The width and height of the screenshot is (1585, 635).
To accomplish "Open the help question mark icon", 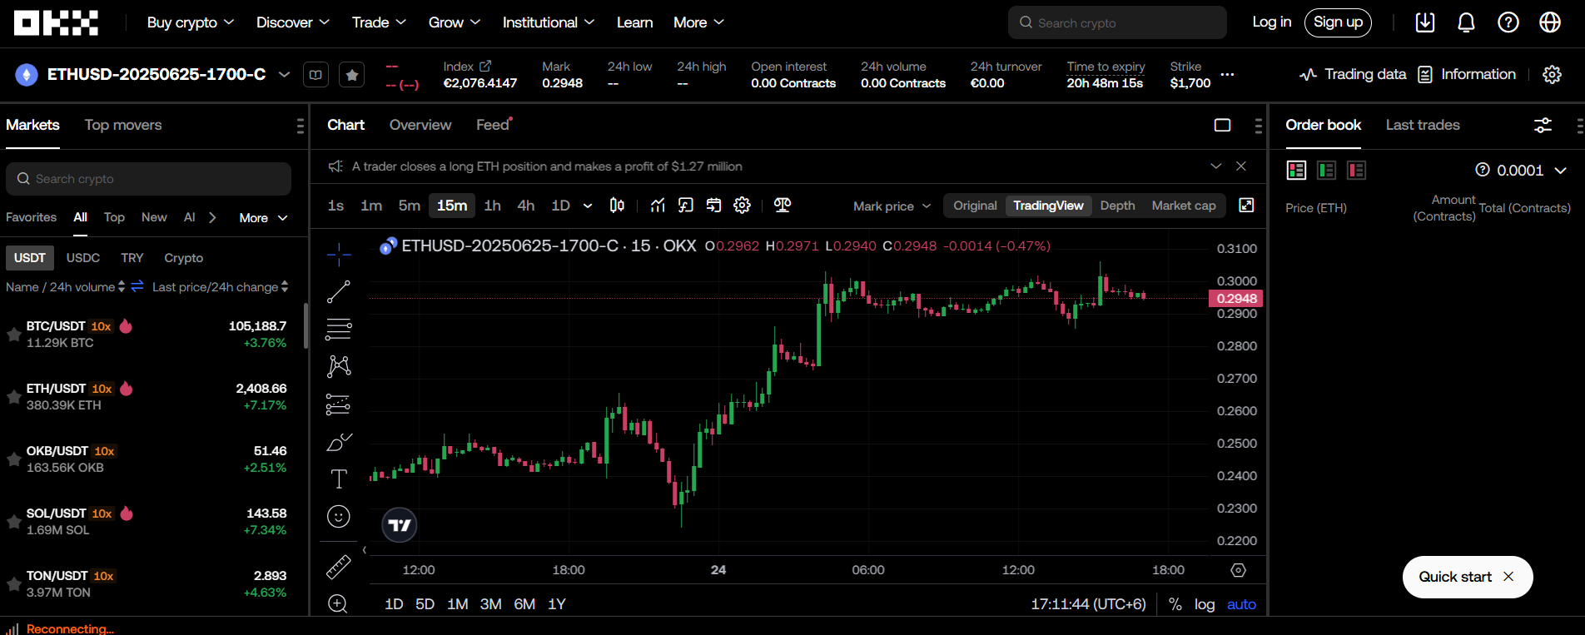I will [1508, 22].
